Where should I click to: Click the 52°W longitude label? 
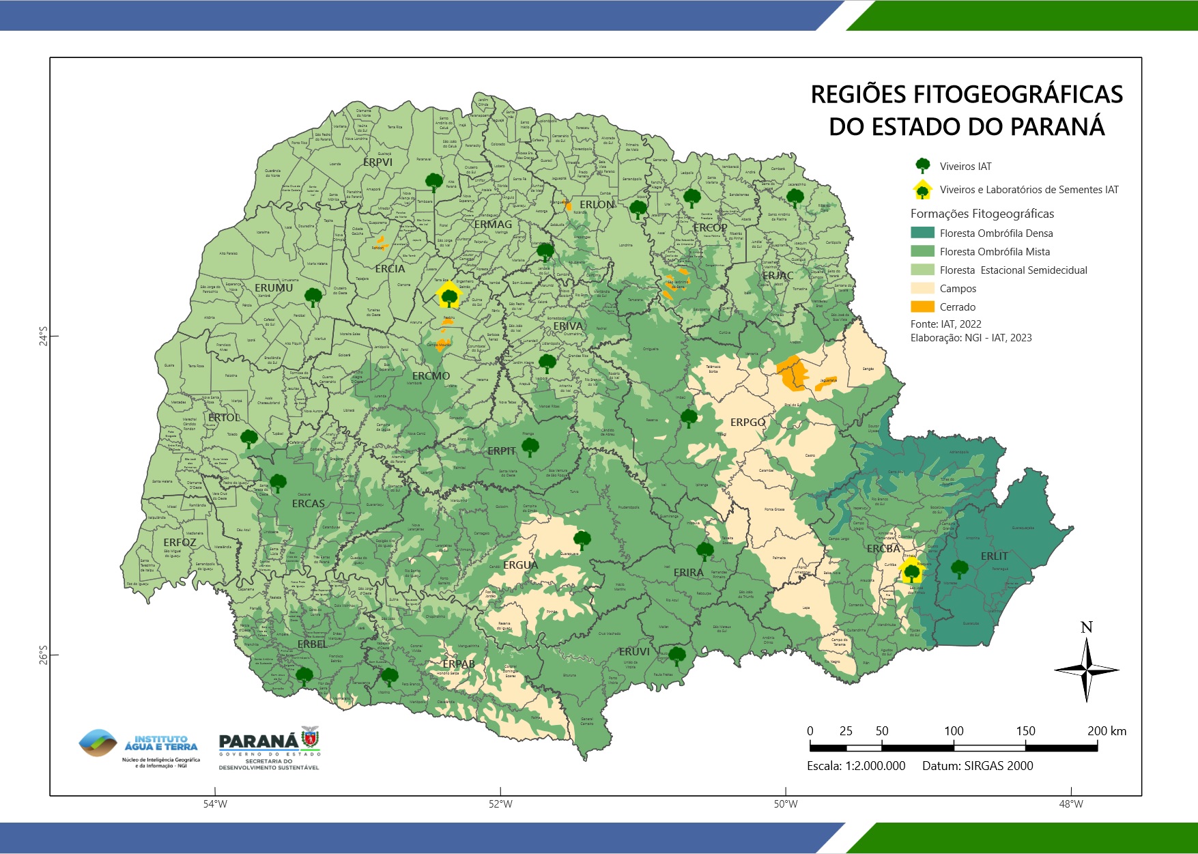point(500,804)
